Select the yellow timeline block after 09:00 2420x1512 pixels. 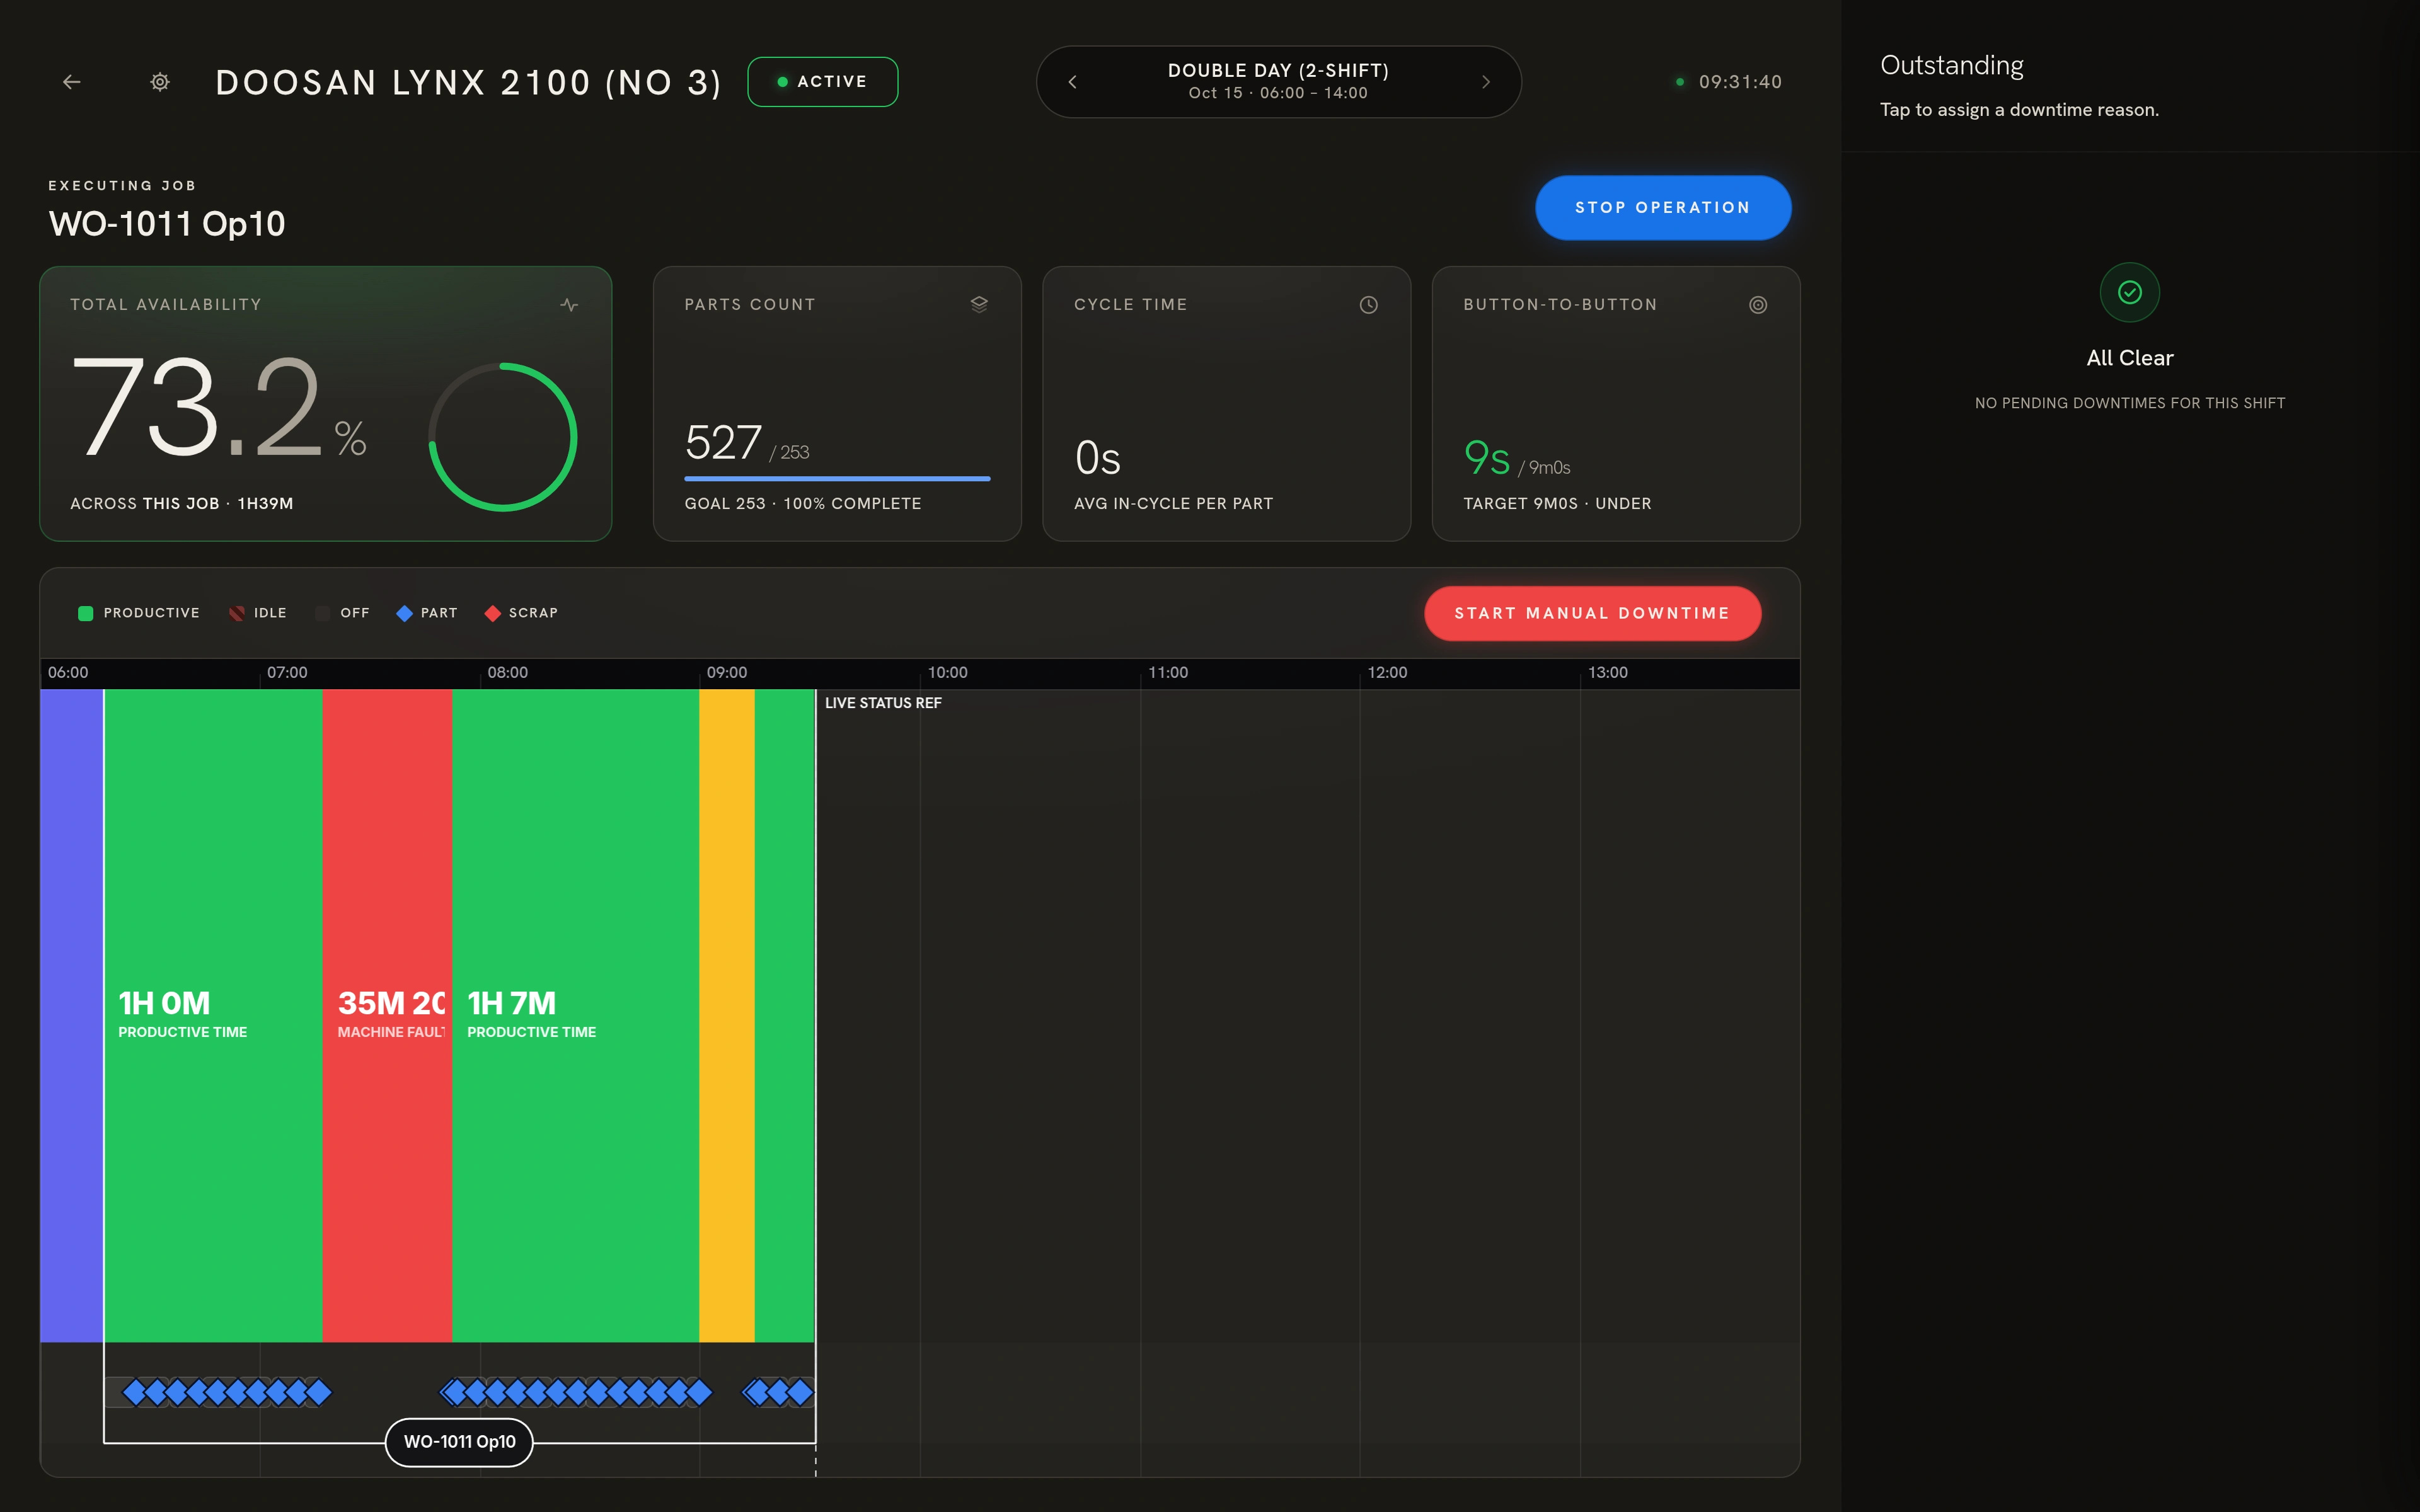[x=727, y=1015]
